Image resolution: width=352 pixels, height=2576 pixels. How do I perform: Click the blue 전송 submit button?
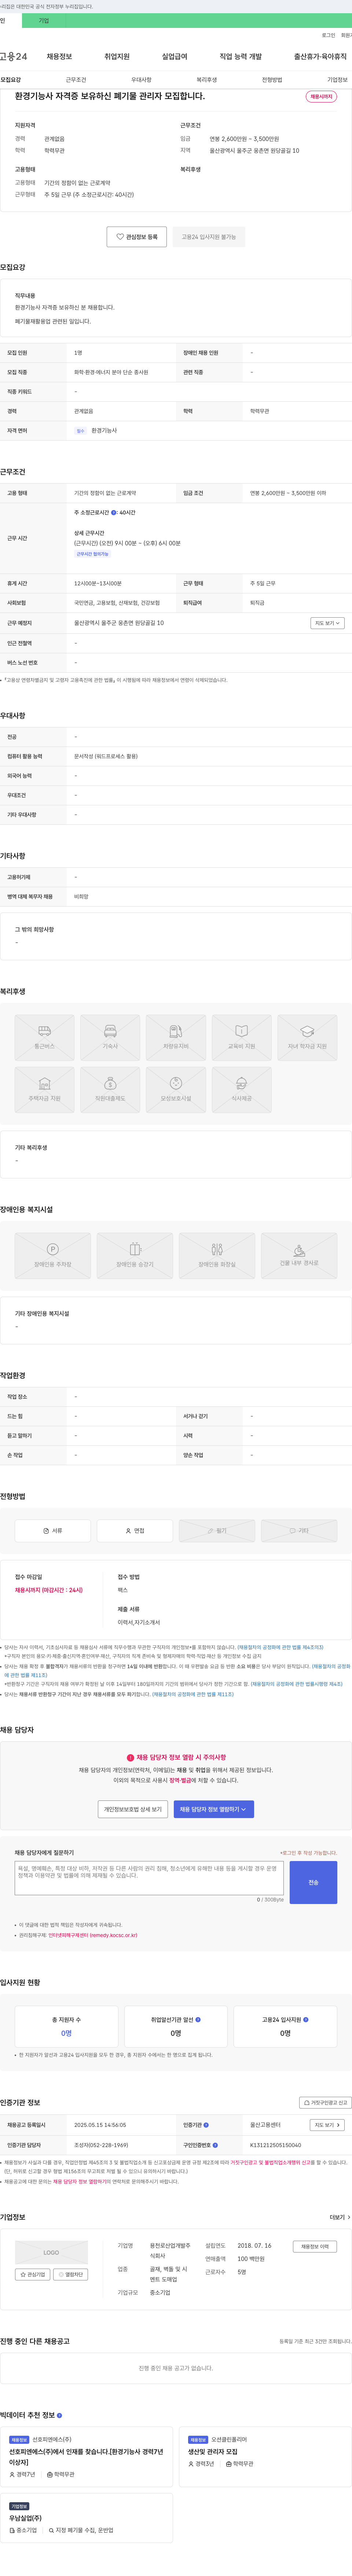[313, 1882]
